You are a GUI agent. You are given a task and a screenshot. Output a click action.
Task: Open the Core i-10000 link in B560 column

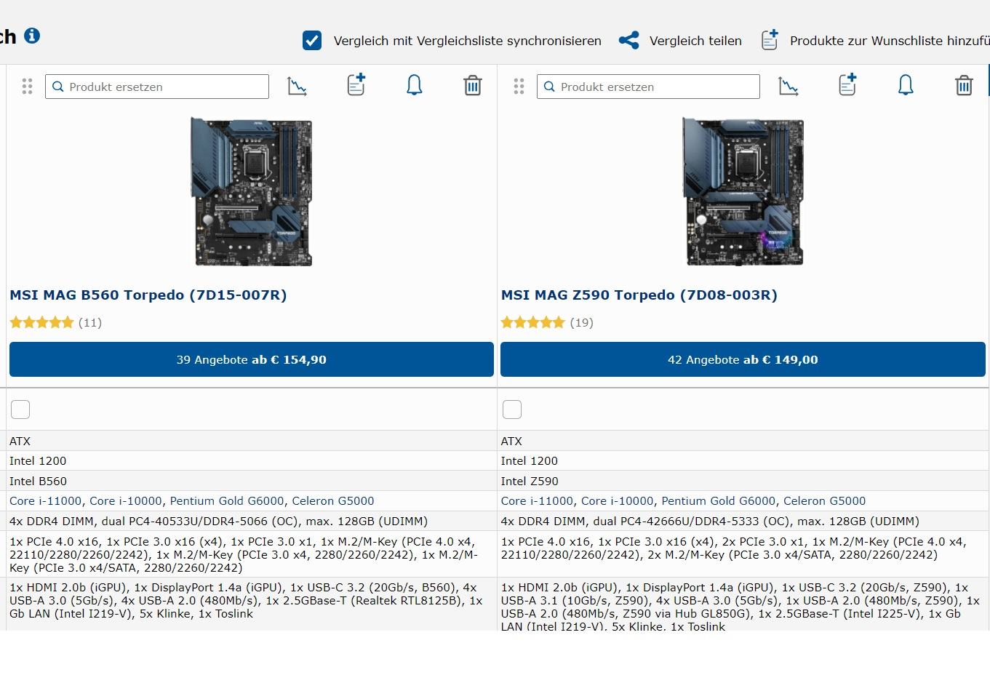126,500
